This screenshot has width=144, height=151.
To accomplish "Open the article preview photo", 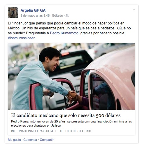I will point(71,77).
